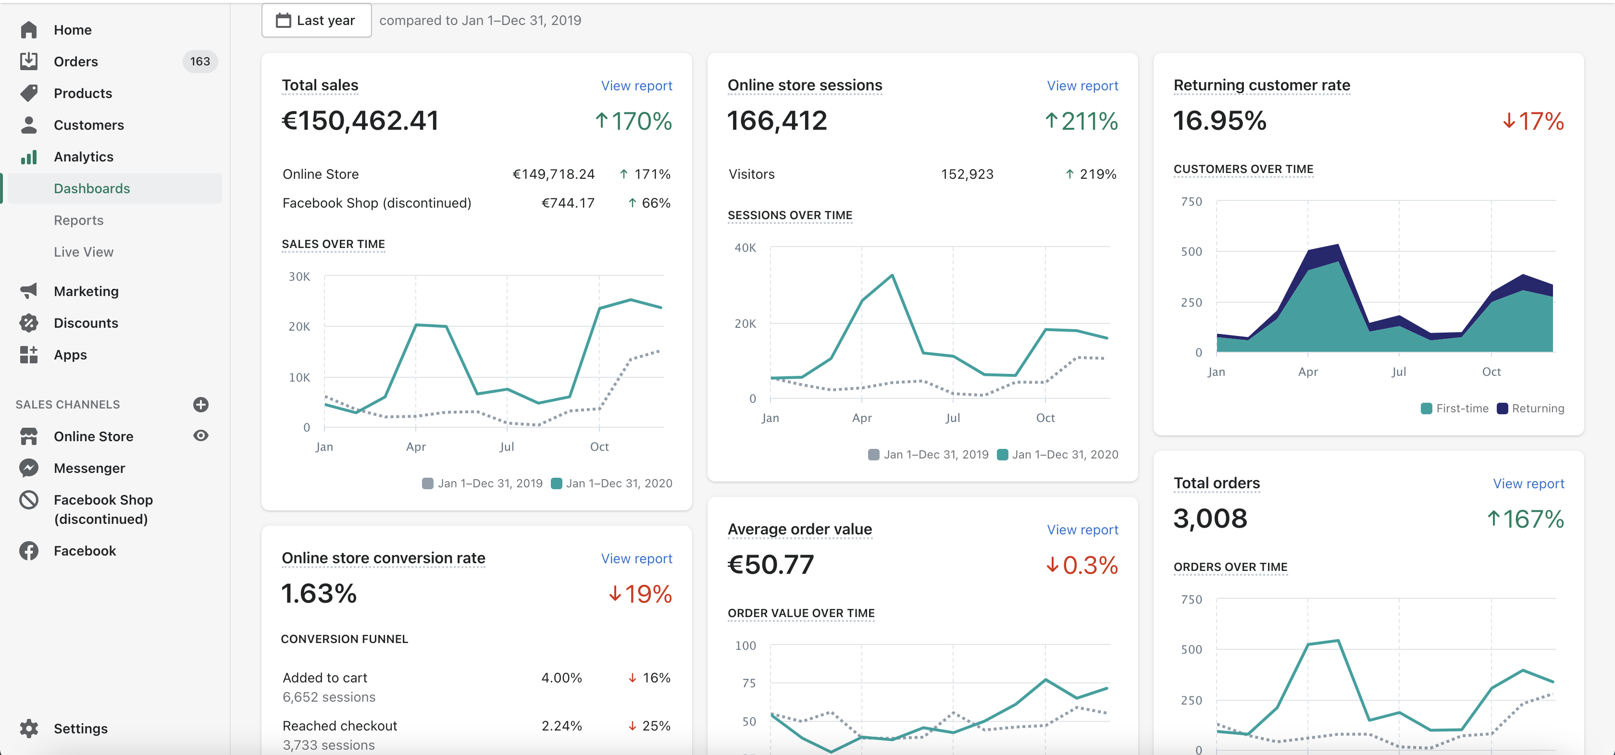1615x755 pixels.
Task: Click the Total sales card title
Action: click(320, 85)
